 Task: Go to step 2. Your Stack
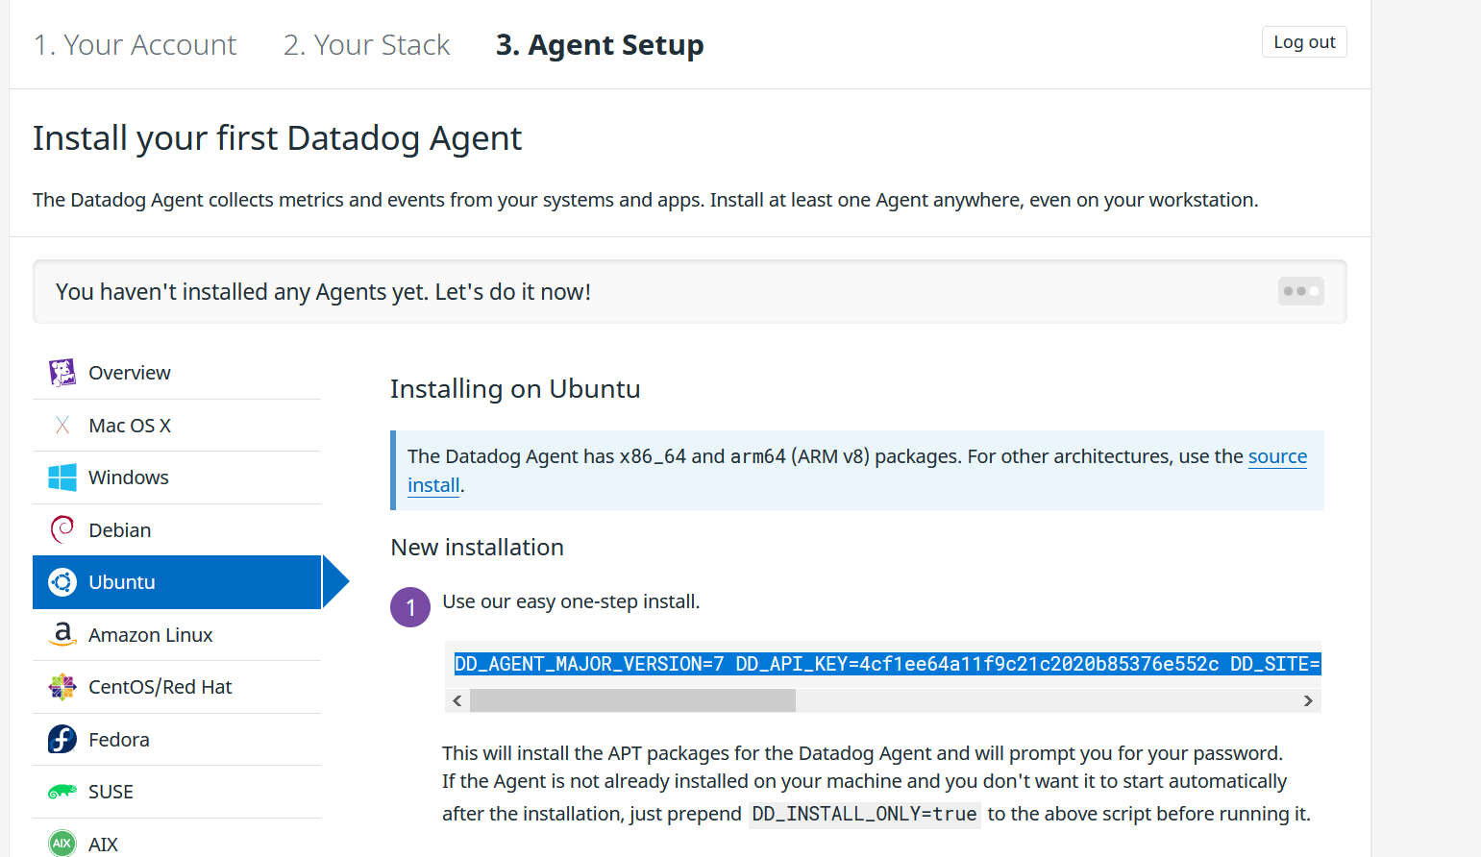pyautogui.click(x=366, y=45)
